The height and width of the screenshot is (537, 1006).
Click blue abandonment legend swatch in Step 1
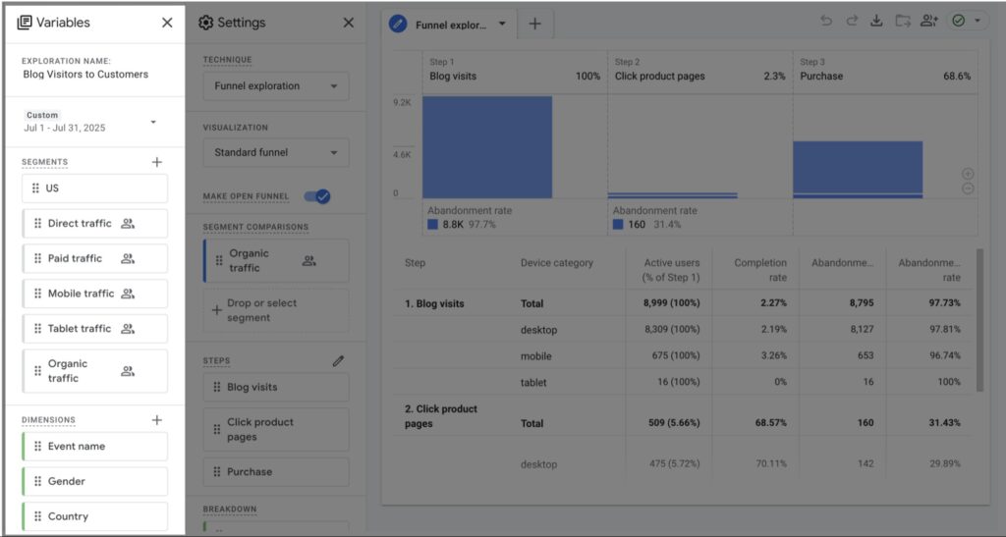pos(433,225)
